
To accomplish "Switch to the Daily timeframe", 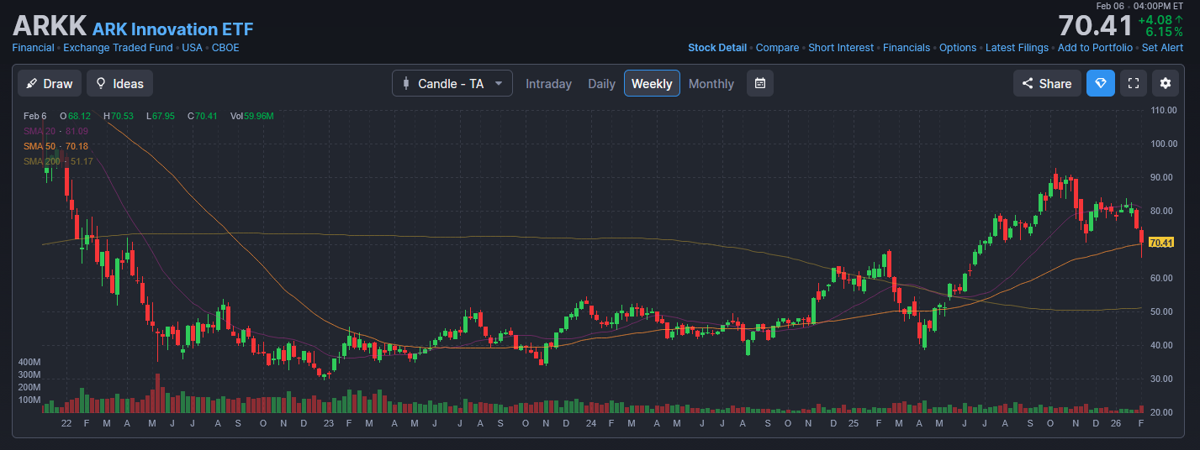I will point(601,84).
